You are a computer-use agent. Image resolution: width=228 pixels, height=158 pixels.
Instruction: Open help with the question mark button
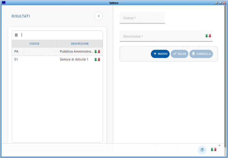(x=202, y=150)
